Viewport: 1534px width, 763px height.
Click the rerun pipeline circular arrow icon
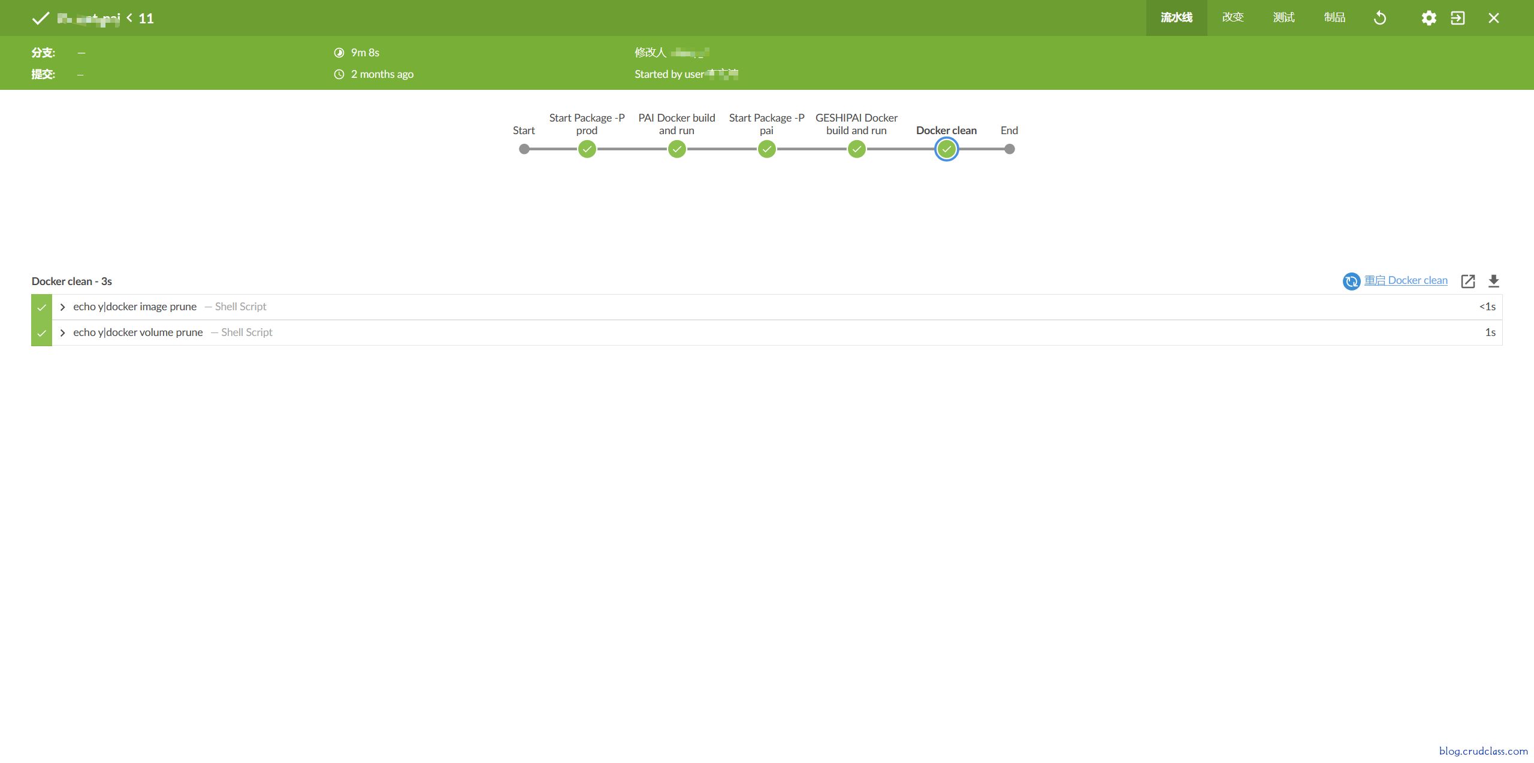pyautogui.click(x=1379, y=18)
